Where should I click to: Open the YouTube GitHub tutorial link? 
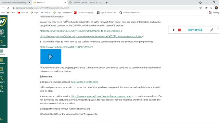click(66, 47)
